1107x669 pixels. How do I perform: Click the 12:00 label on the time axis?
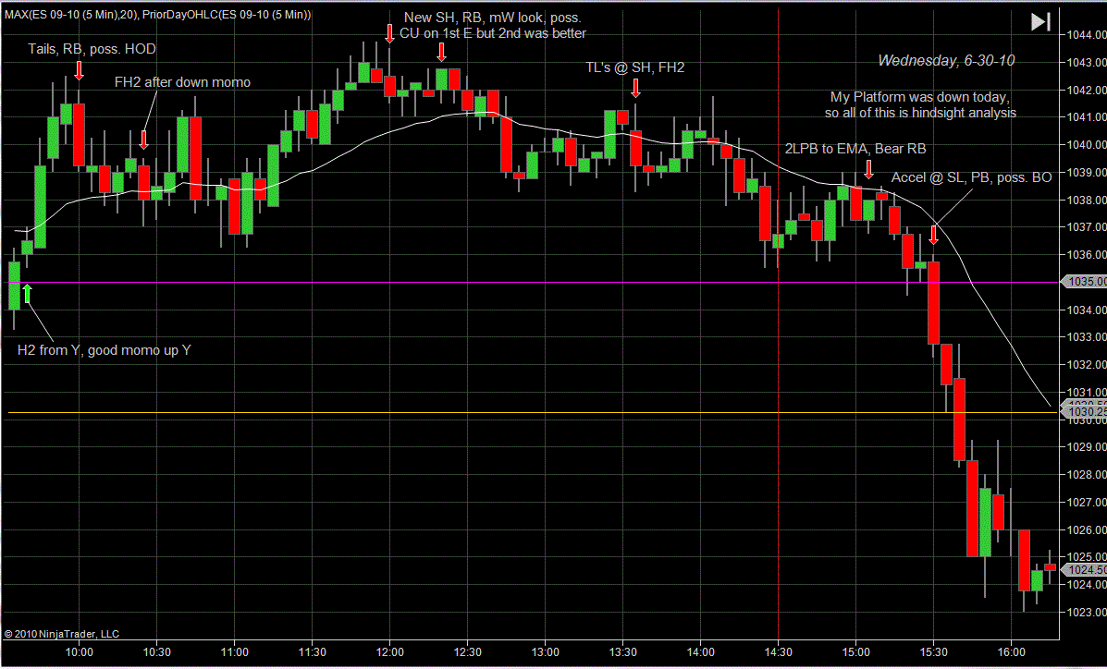tap(389, 651)
